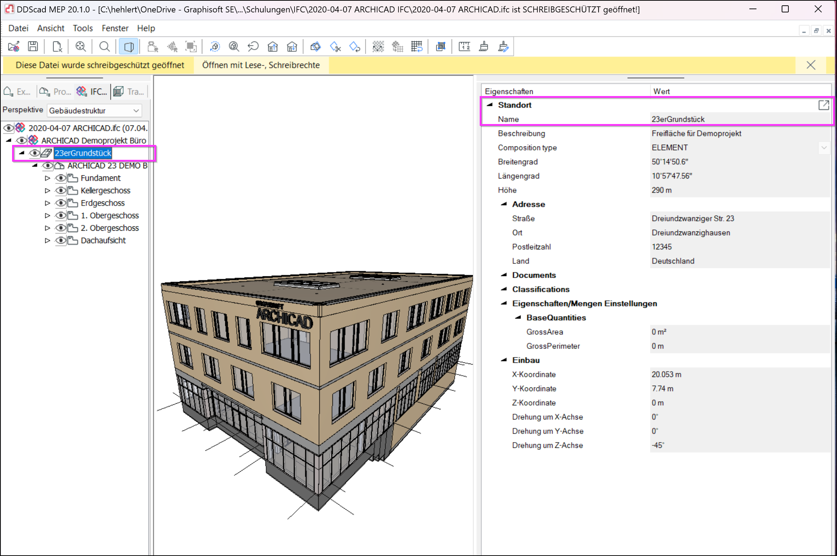Switch to the Tra... tab
Viewport: 837px width, 556px height.
(130, 91)
